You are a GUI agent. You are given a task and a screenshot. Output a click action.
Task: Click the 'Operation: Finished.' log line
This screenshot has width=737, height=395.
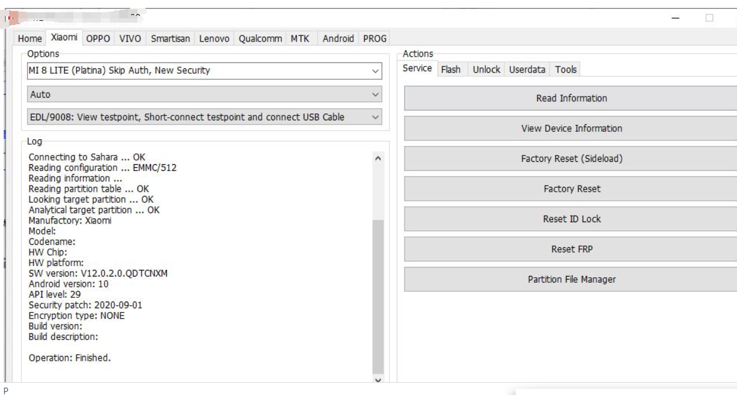[x=70, y=358]
